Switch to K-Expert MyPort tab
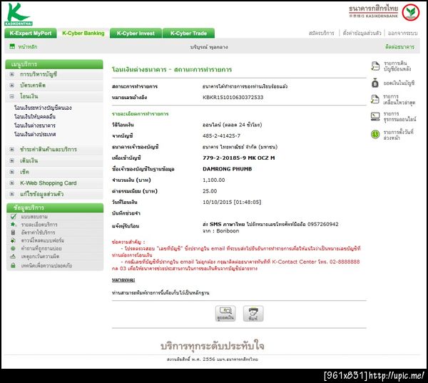428x383 pixels. point(31,34)
